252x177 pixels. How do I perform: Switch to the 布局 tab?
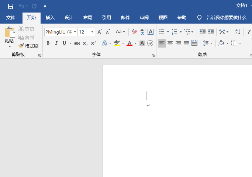(87, 17)
